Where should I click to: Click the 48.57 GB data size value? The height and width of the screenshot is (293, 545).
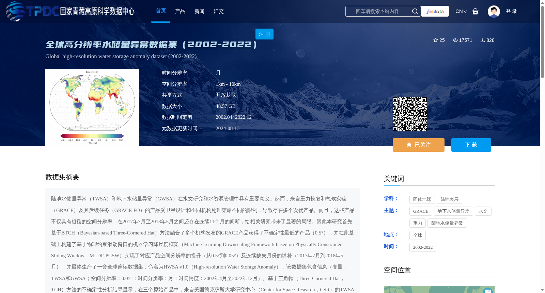(225, 106)
